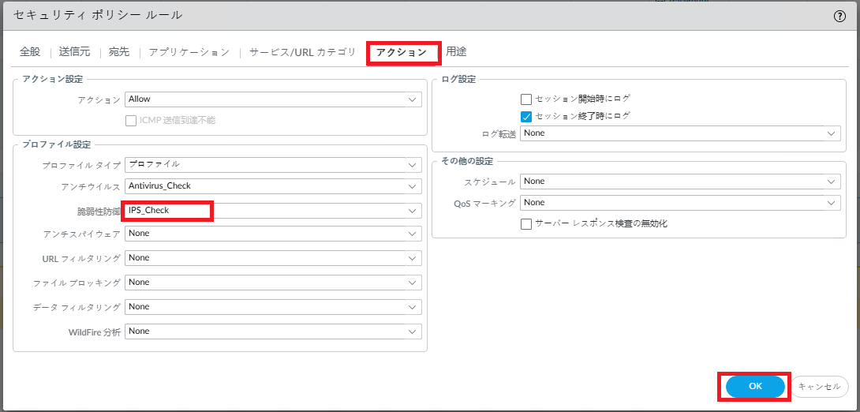Screen dimensions: 860x412
Task: Enable セッション開始時にログ checkbox
Action: point(526,99)
